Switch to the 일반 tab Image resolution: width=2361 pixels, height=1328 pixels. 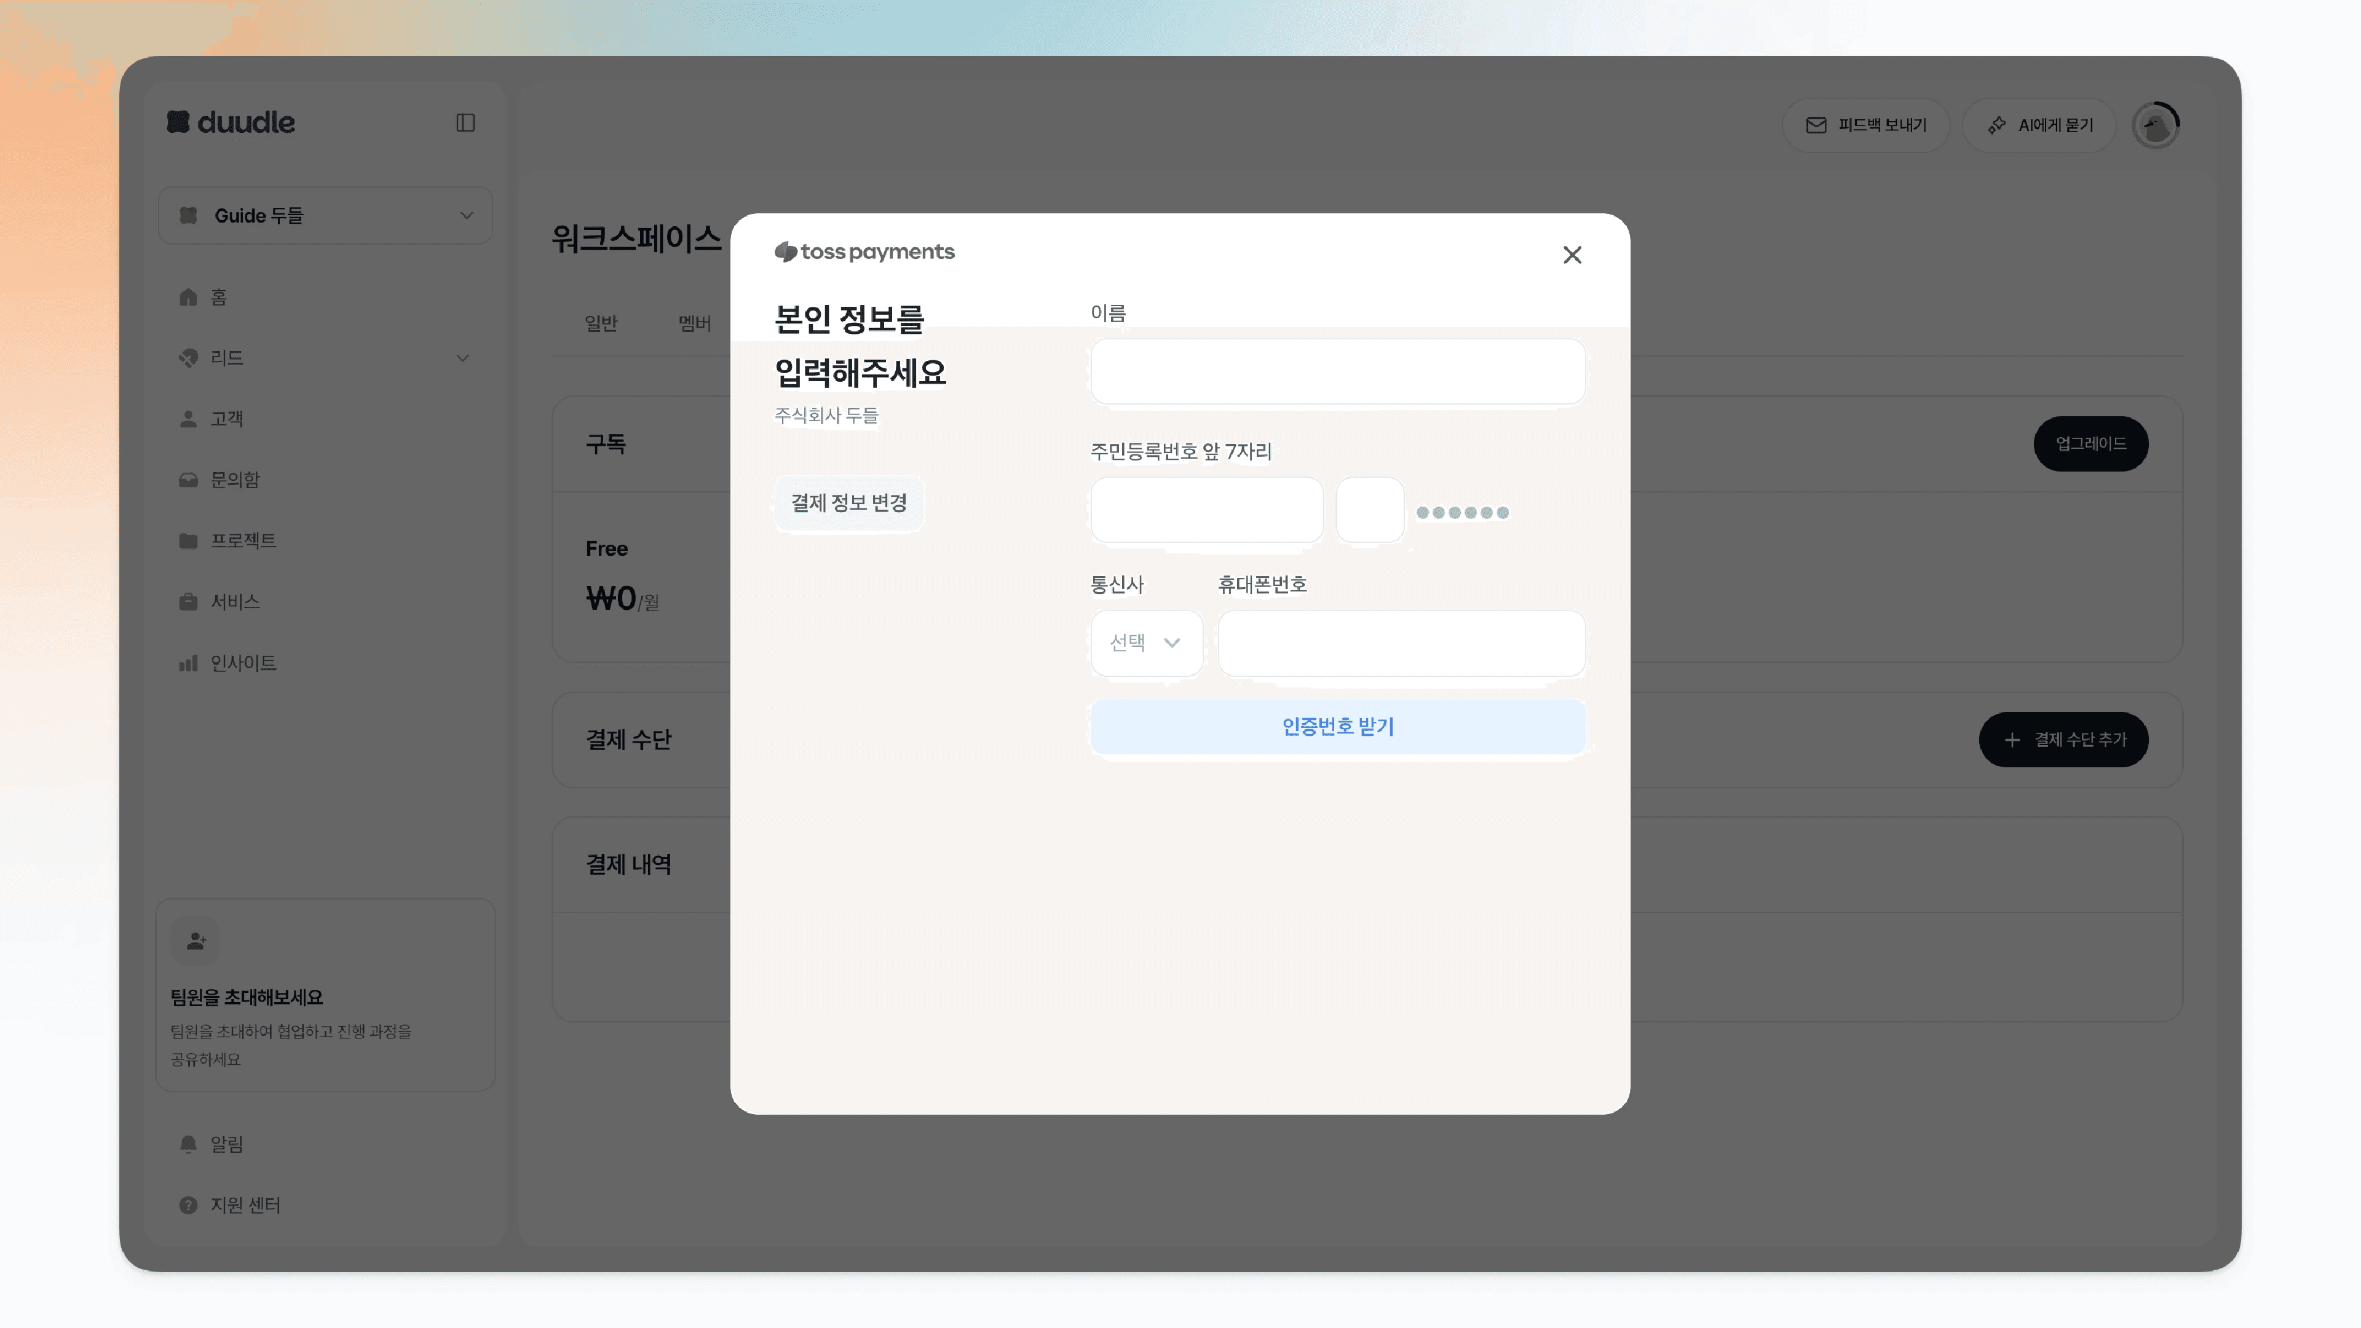click(x=600, y=323)
